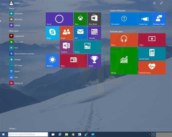
Task: Restore Start menu from full screen
Action: pyautogui.click(x=161, y=3)
